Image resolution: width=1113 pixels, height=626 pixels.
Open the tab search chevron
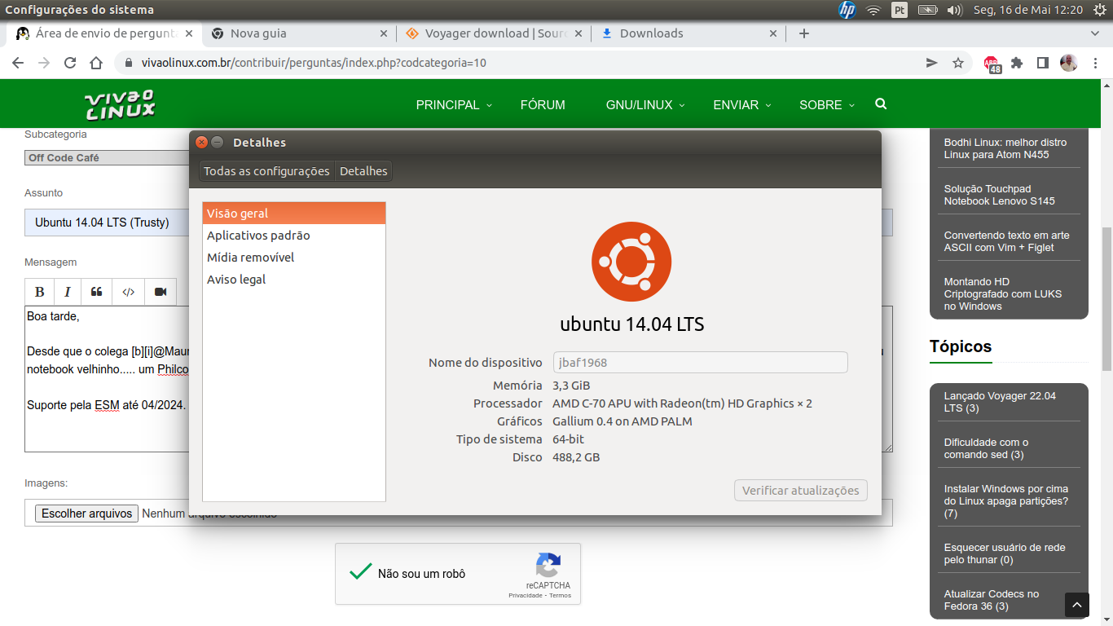(x=1095, y=33)
